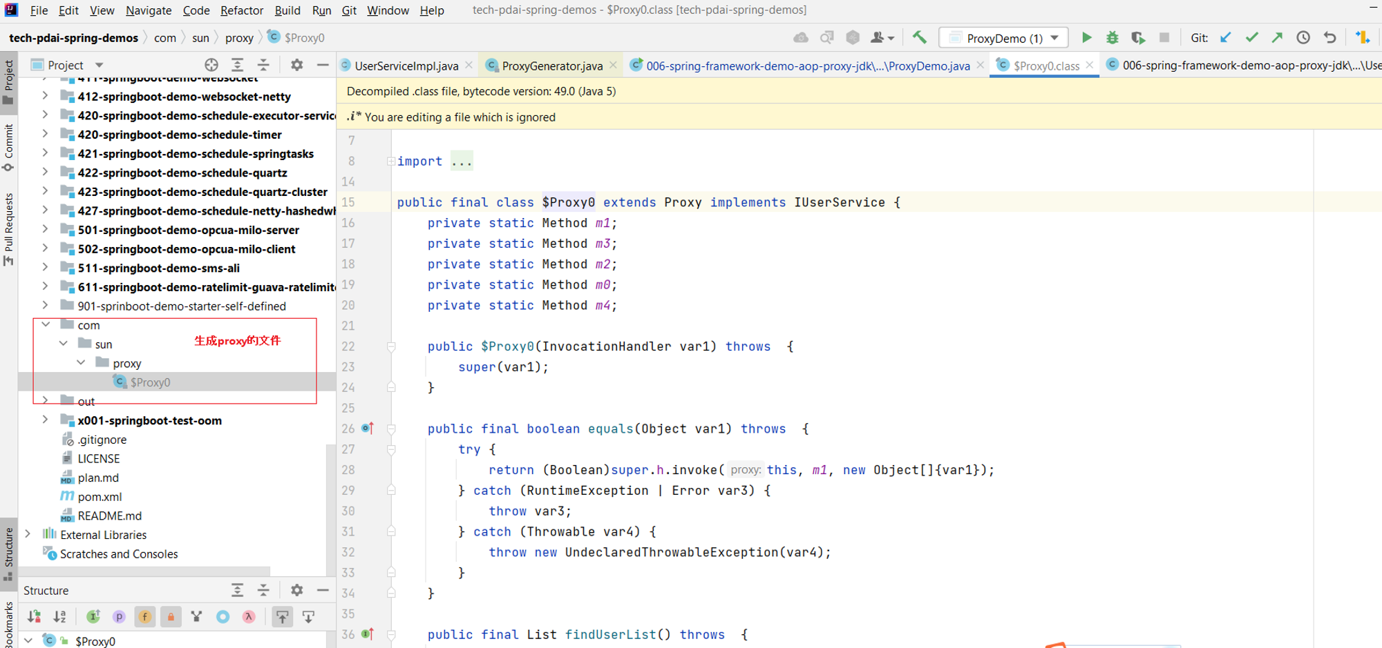
Task: Open the Project view dropdown
Action: 99,65
